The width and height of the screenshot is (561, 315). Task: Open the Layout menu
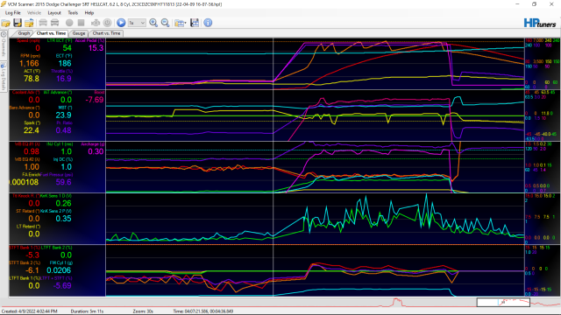[54, 13]
